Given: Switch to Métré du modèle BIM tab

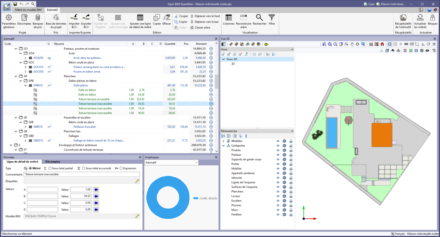Looking at the screenshot, I should click(28, 10).
